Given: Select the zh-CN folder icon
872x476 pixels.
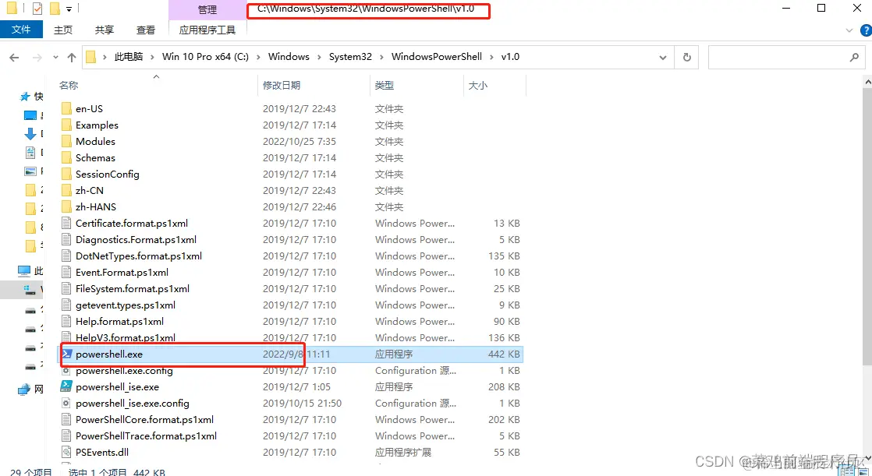Looking at the screenshot, I should pos(66,191).
